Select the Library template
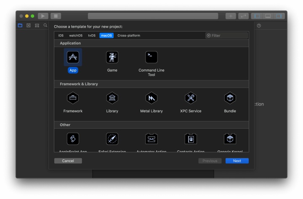 click(112, 98)
